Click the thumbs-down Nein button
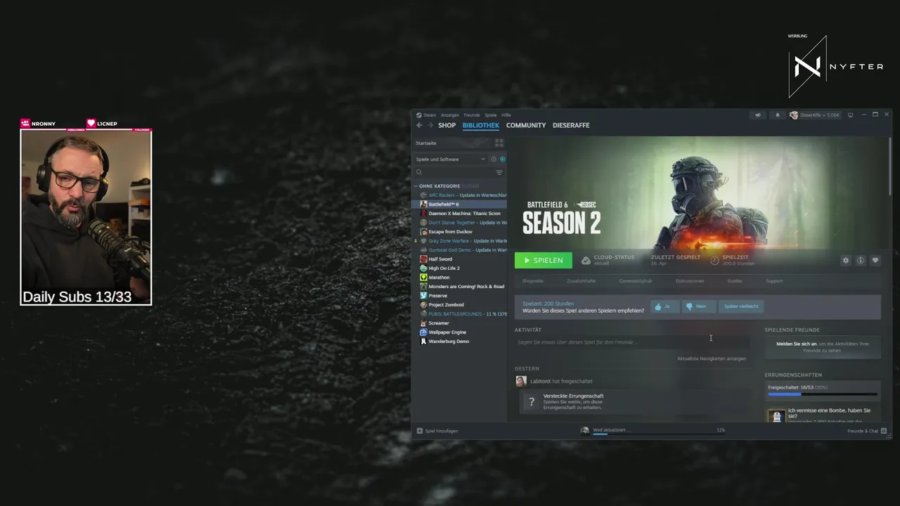Image resolution: width=900 pixels, height=506 pixels. (x=697, y=306)
